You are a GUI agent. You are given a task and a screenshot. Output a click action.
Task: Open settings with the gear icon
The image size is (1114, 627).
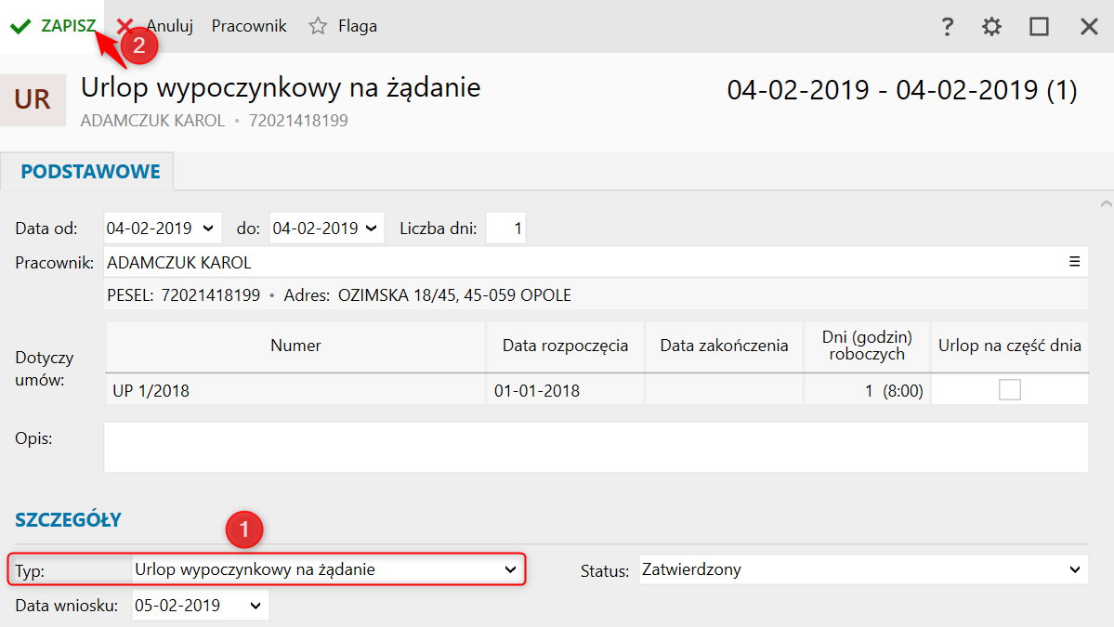[x=992, y=26]
